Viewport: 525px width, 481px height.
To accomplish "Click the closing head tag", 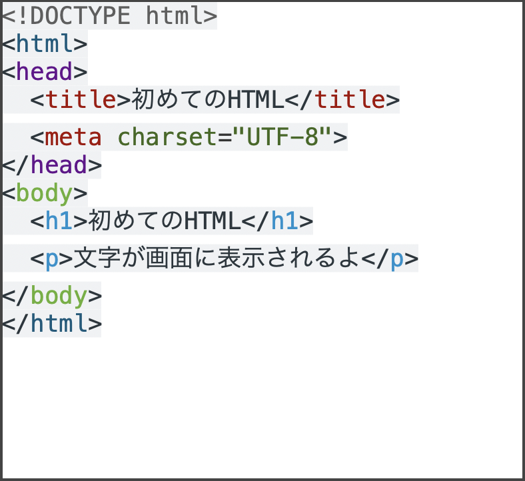I will point(52,165).
